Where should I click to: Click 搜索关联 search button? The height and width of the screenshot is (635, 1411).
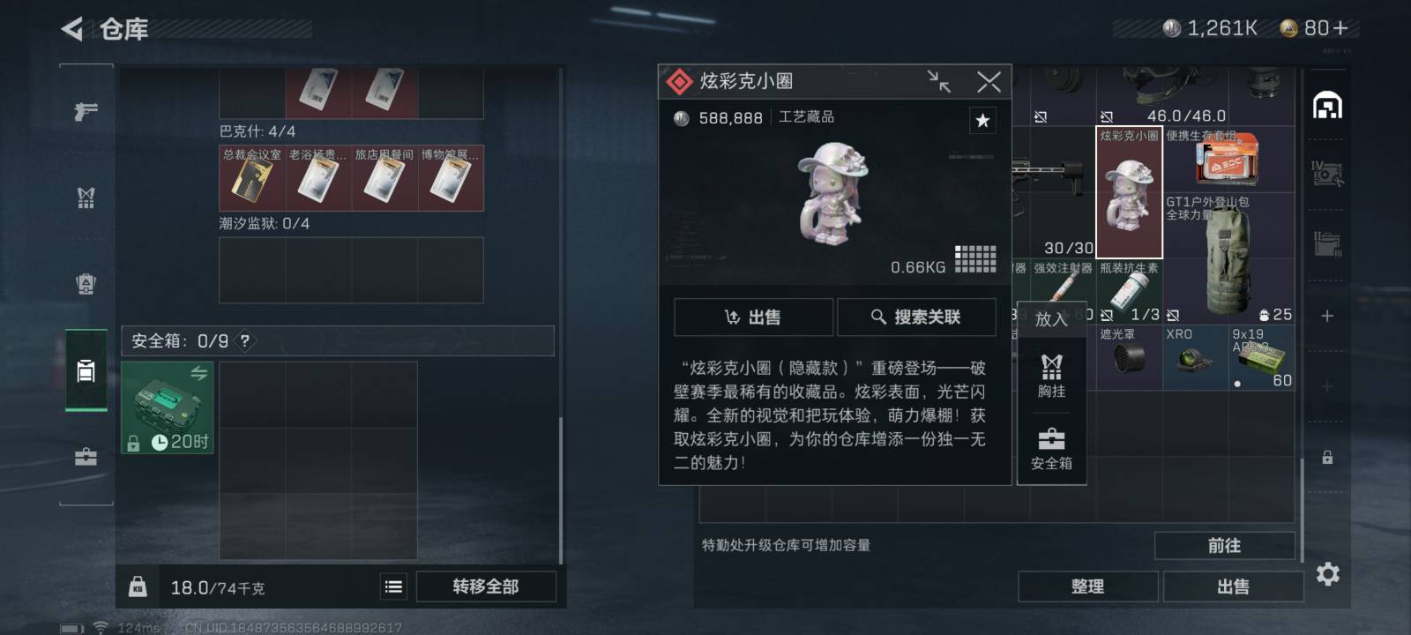pyautogui.click(x=916, y=317)
